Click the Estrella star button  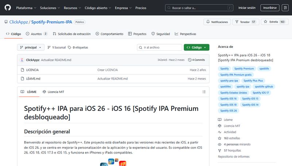275,22
